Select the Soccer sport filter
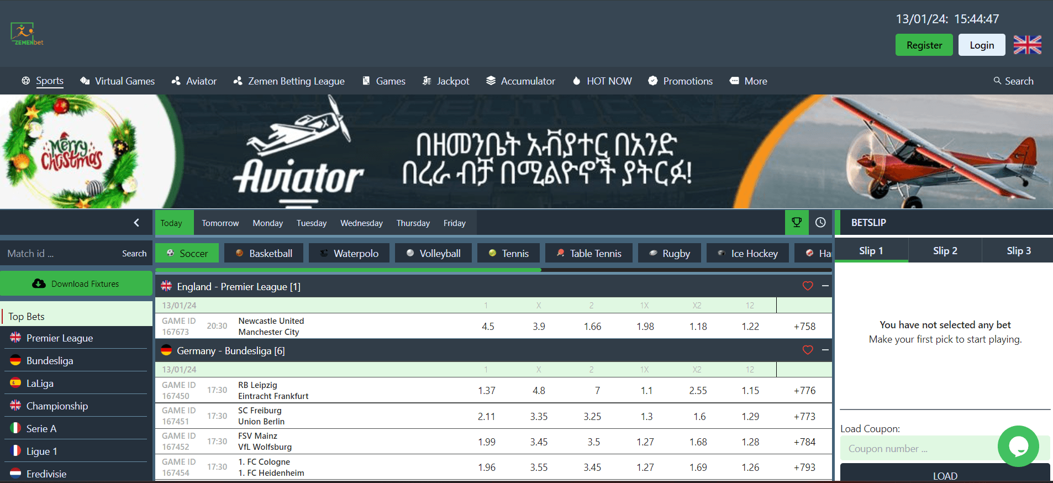 click(187, 253)
